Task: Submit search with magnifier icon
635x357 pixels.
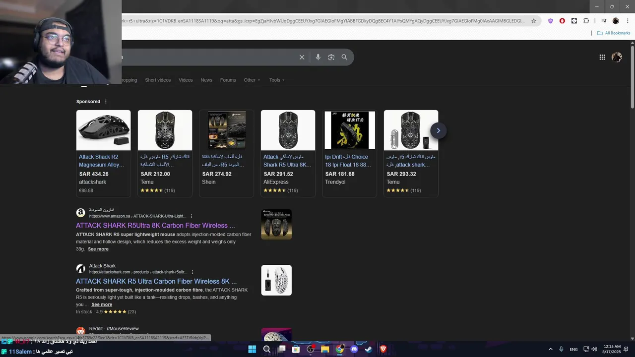Action: point(344,57)
